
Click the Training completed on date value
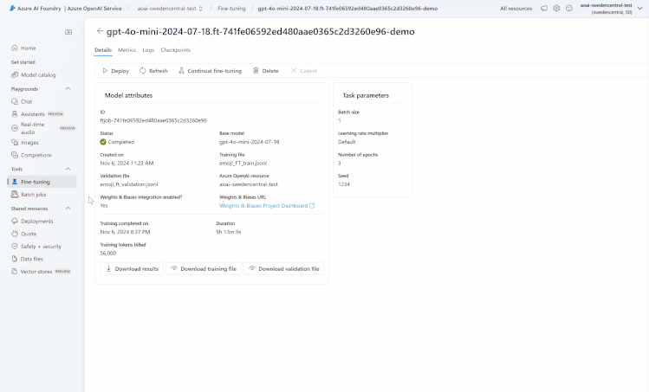[125, 232]
